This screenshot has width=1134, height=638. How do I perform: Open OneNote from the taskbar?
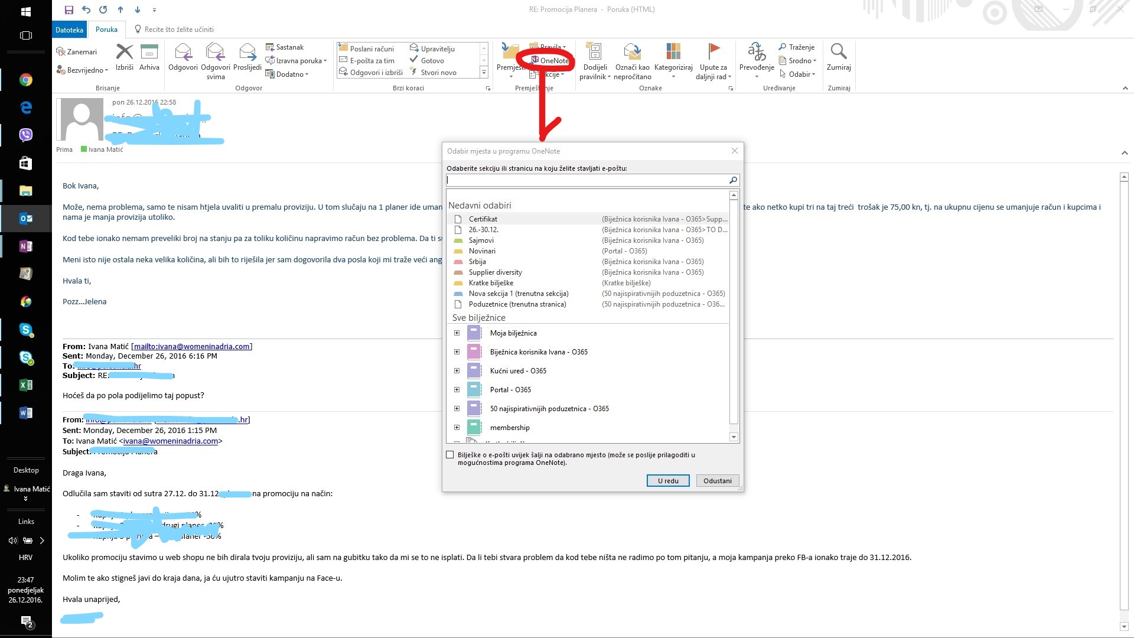(x=26, y=246)
